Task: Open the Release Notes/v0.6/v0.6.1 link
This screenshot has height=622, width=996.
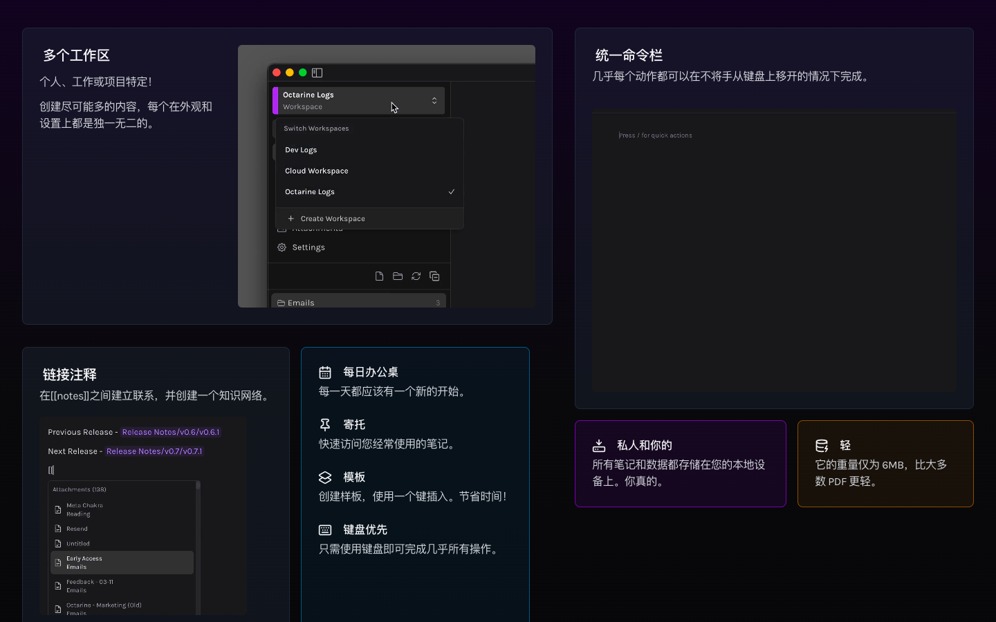Action: pyautogui.click(x=171, y=432)
